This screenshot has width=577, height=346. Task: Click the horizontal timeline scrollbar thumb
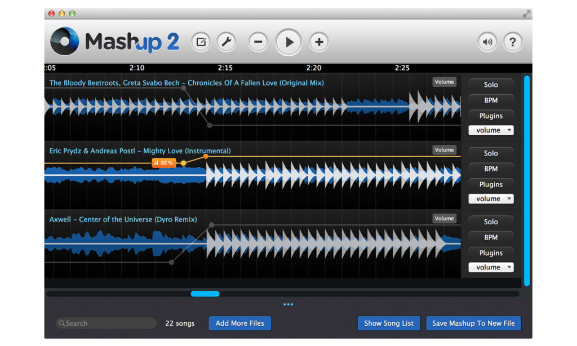point(205,294)
